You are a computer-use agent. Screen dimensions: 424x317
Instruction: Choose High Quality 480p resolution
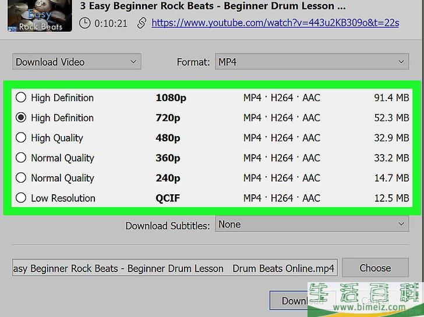click(21, 138)
